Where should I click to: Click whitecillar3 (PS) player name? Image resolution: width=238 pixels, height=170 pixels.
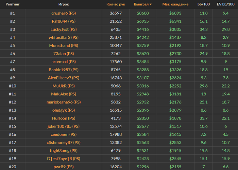[x=64, y=37]
